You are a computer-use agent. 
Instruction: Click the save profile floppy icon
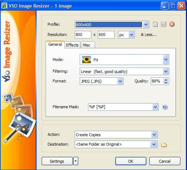(163, 24)
